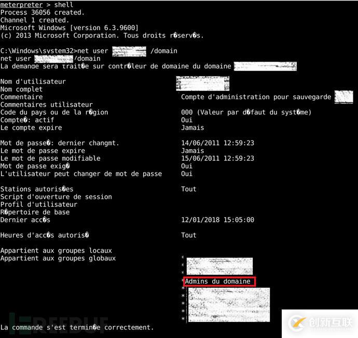Click 'Oui' beside Mot de passe exigé

pyautogui.click(x=187, y=166)
